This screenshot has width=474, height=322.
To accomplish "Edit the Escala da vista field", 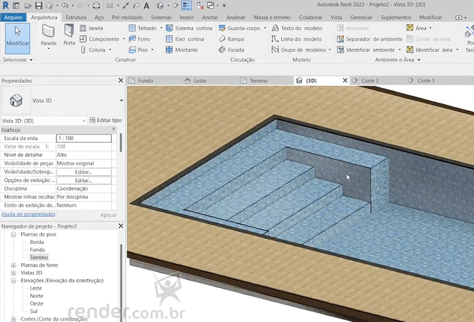I will 84,138.
